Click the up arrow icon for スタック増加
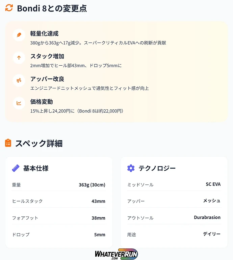This screenshot has height=260, width=233. (19, 58)
